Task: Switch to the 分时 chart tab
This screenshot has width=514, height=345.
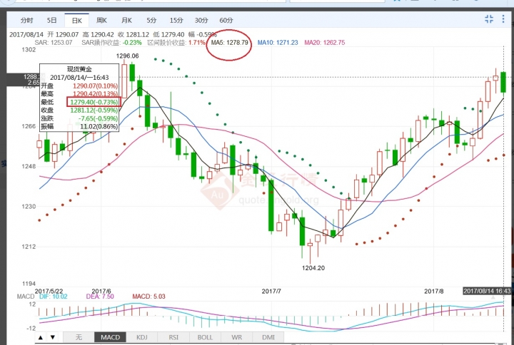Action: click(x=26, y=21)
